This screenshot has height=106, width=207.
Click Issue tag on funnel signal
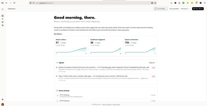tap(153, 68)
